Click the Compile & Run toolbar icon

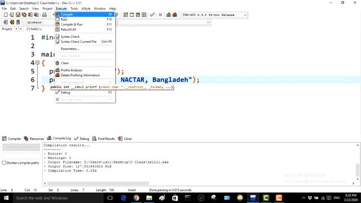coord(138,15)
